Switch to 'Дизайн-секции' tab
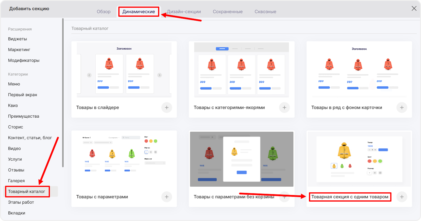 (184, 12)
